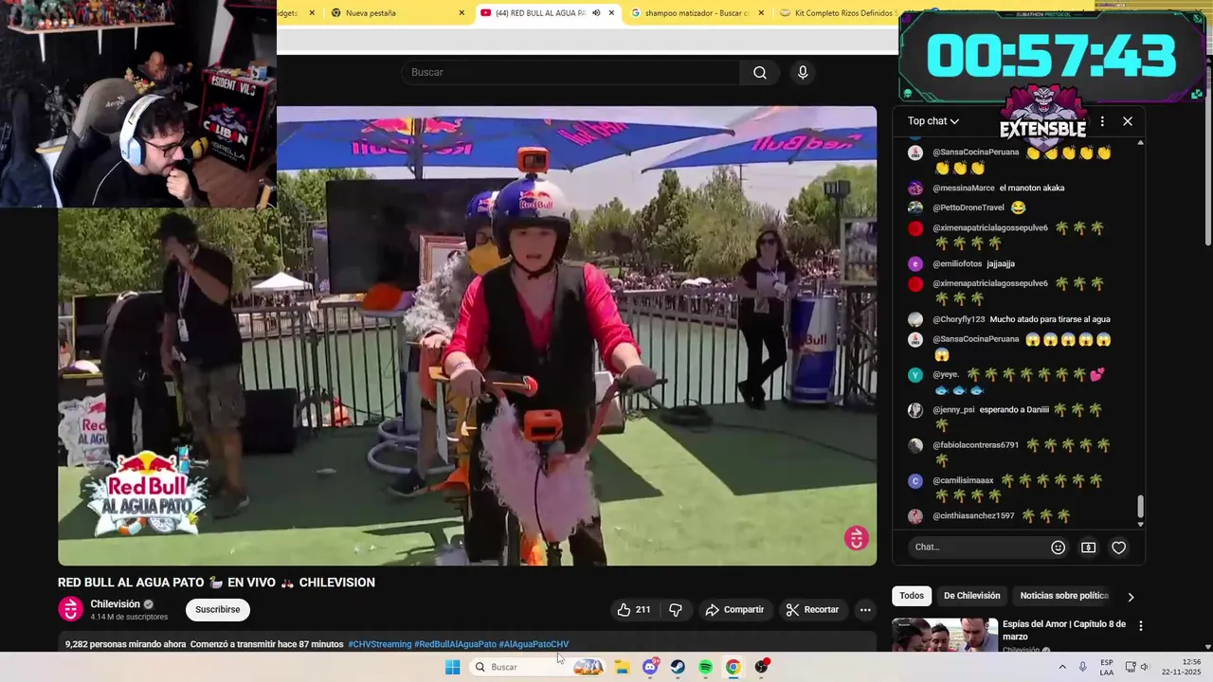Click the YouTube search magnifier button
This screenshot has width=1213, height=682.
coord(760,73)
